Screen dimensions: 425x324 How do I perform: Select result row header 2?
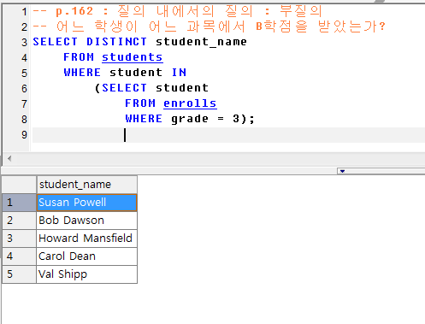pyautogui.click(x=20, y=221)
